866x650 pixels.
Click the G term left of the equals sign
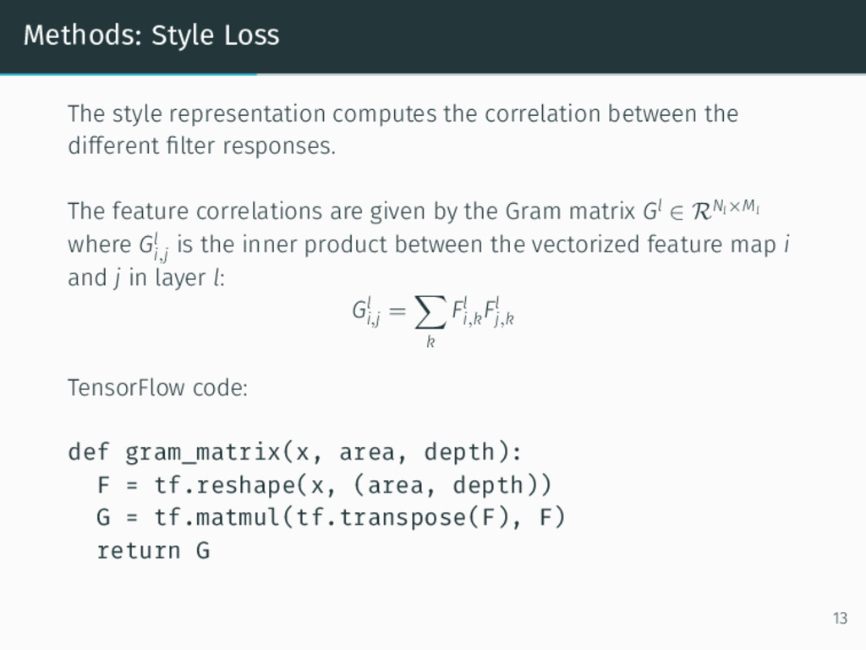coord(365,312)
